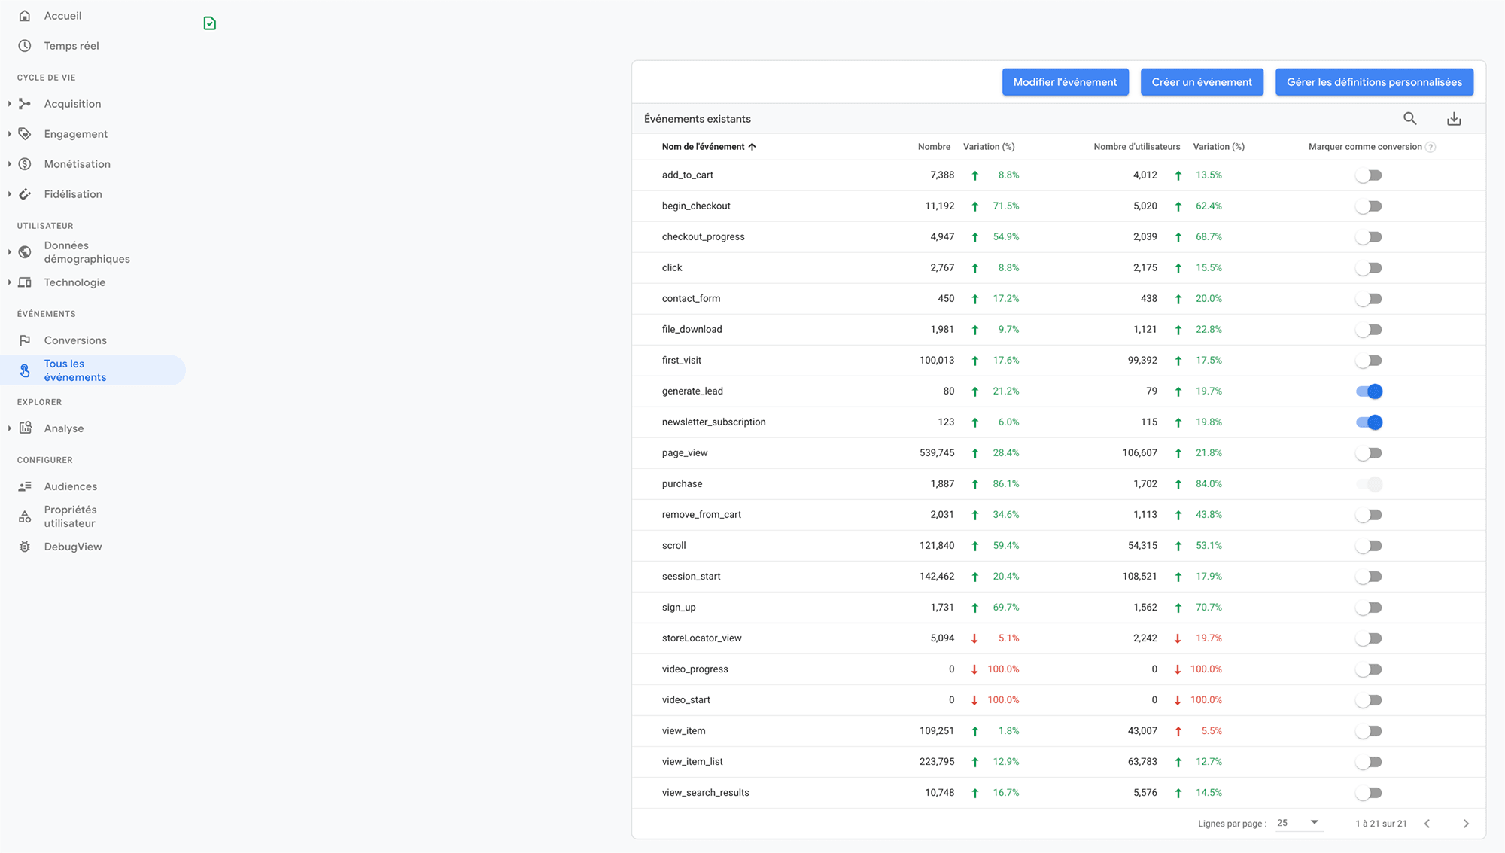Enable conversion for page_view

click(1369, 453)
